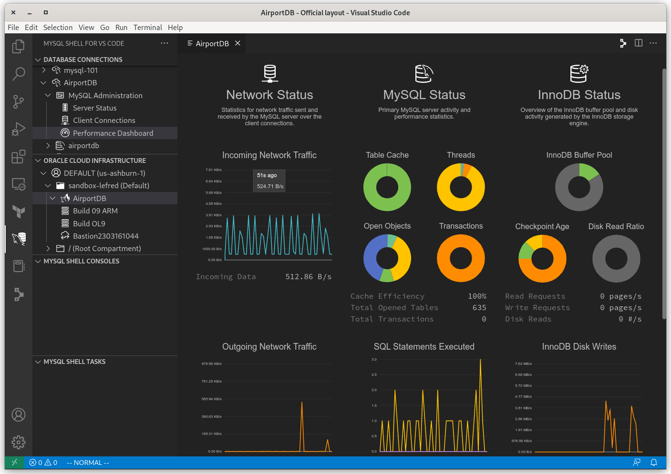
Task: Open the Extensions view
Action: 18,157
